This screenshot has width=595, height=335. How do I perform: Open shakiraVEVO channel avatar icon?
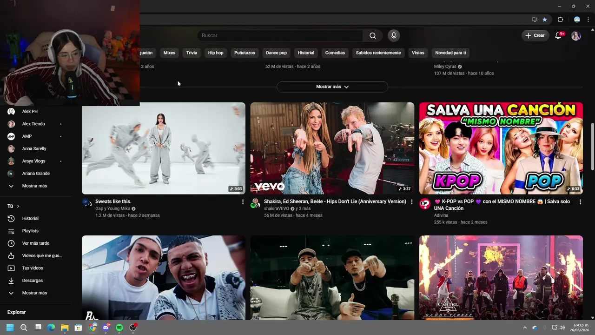point(256,203)
